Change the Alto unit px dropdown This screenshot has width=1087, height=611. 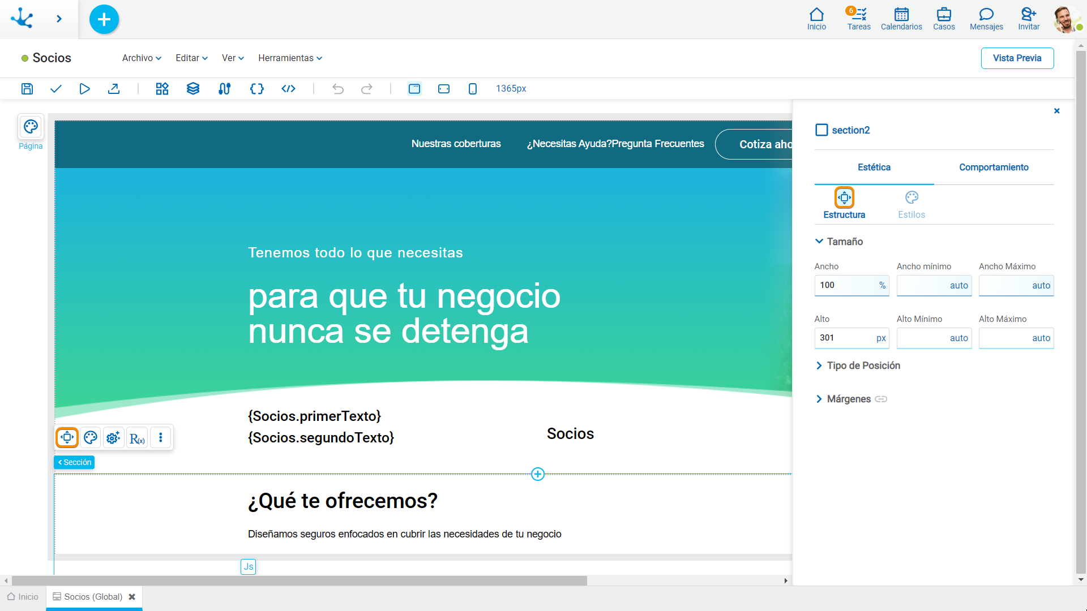tap(881, 338)
